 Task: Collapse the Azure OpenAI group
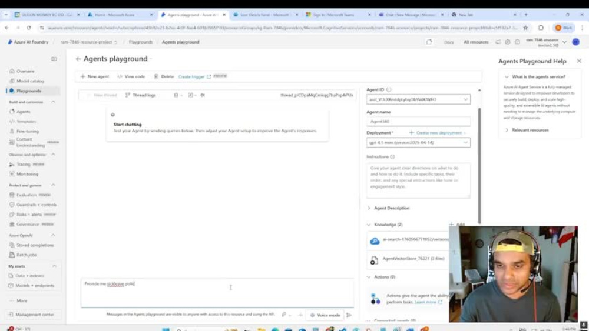pos(54,235)
